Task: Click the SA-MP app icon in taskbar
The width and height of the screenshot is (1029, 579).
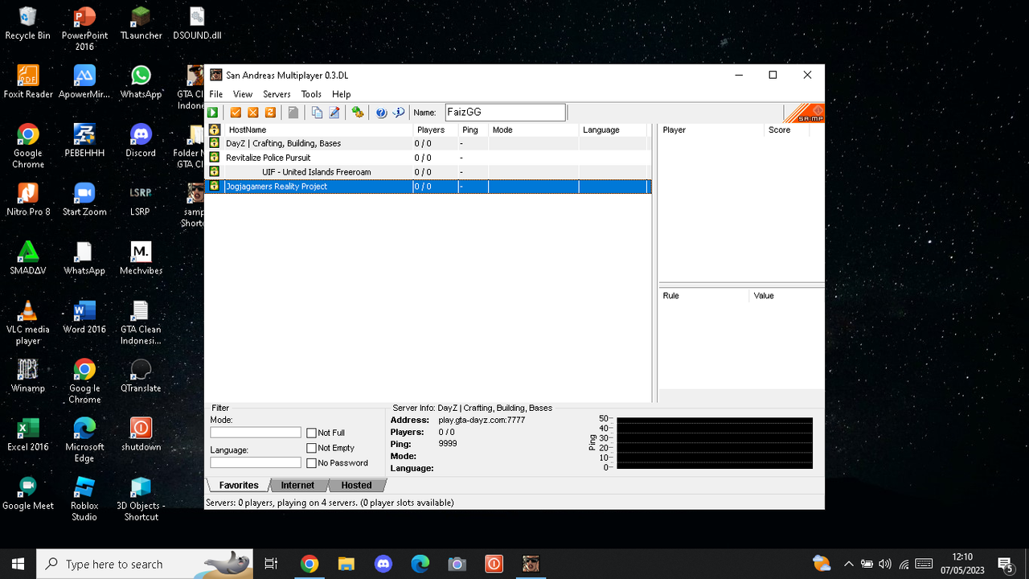Action: coord(531,565)
